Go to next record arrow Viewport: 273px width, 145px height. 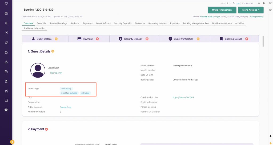click(x=234, y=3)
